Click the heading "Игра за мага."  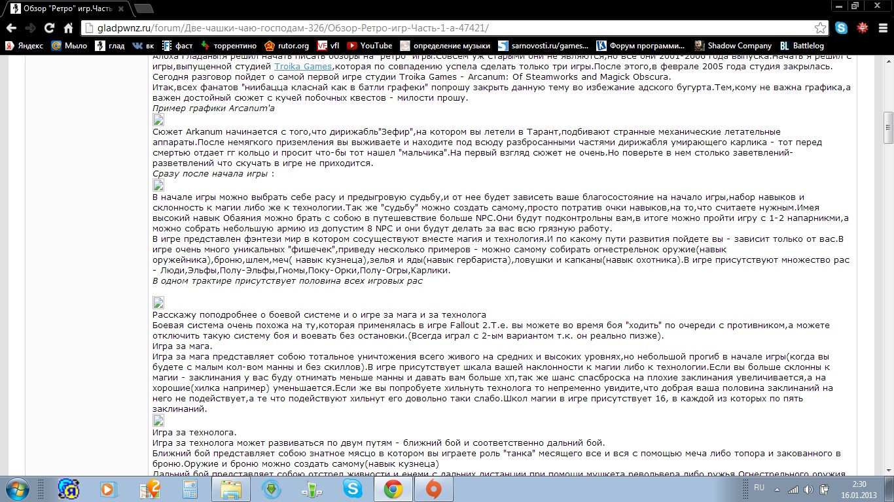tap(182, 346)
